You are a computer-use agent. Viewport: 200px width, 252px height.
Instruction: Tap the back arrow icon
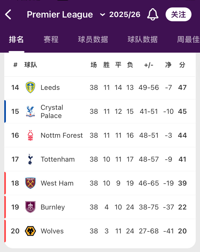[x=8, y=14]
